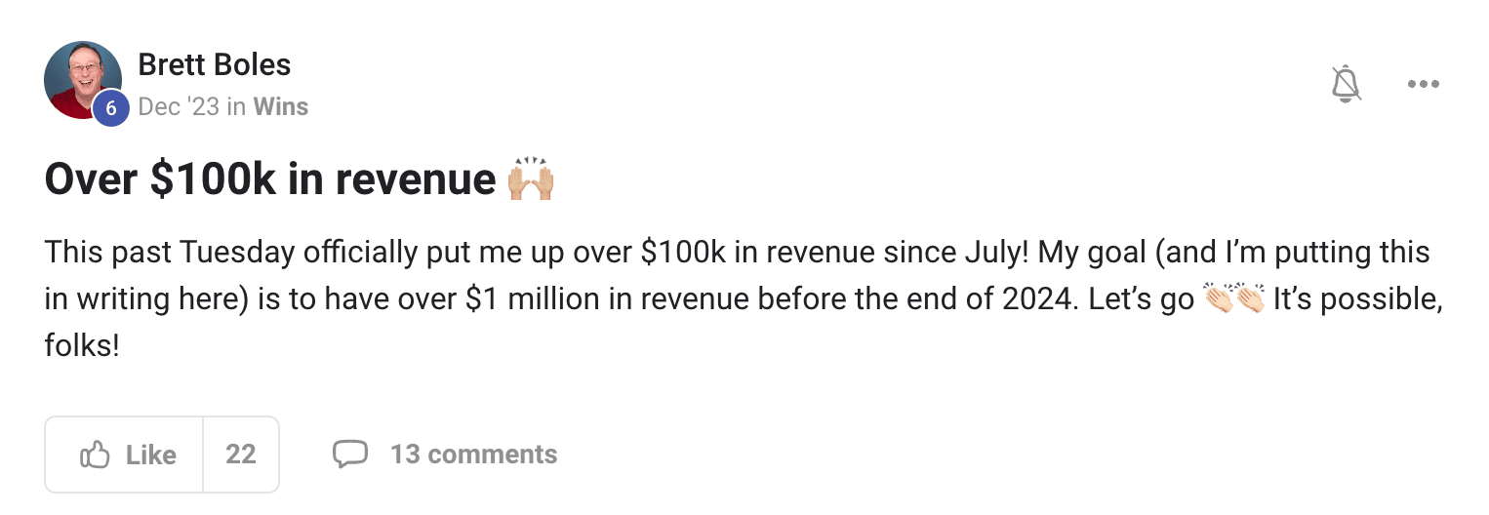This screenshot has width=1489, height=515.
Task: Open the Brett Boles author name link
Action: coord(215,65)
